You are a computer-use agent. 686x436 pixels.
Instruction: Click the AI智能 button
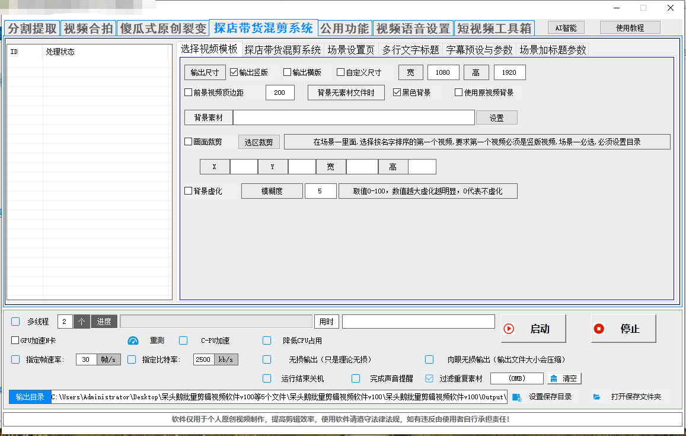click(566, 27)
